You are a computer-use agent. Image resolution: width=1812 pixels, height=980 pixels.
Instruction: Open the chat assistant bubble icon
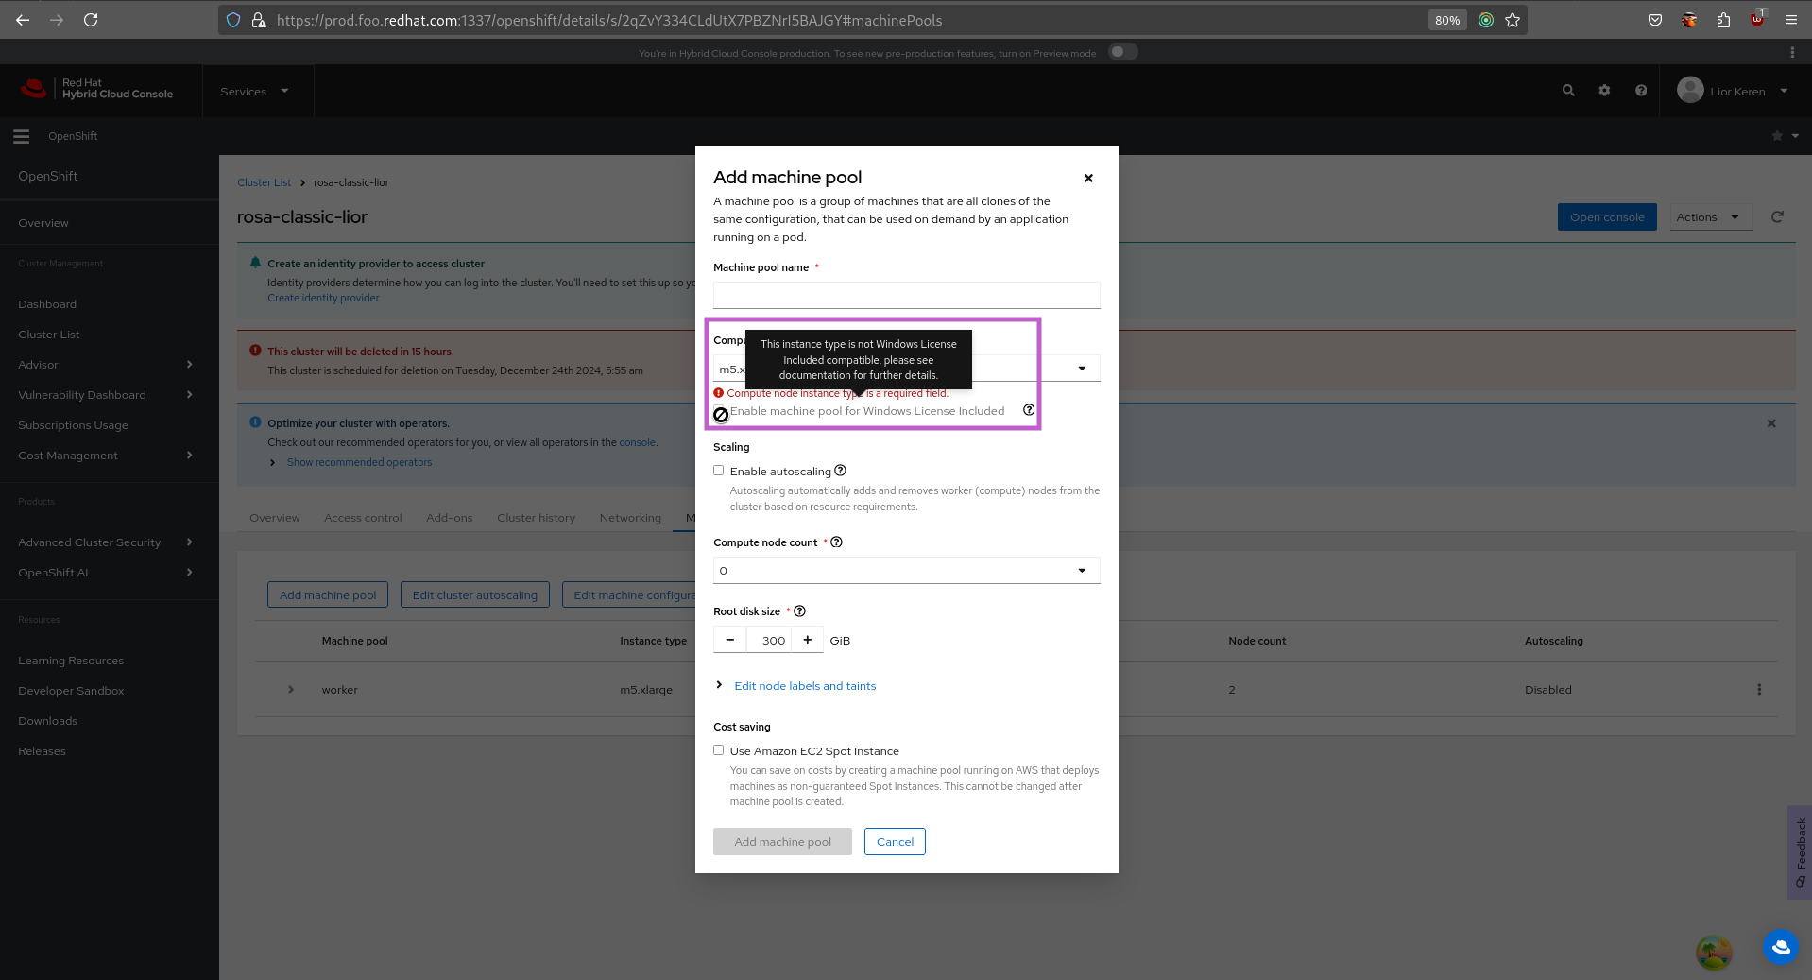[x=1781, y=947]
